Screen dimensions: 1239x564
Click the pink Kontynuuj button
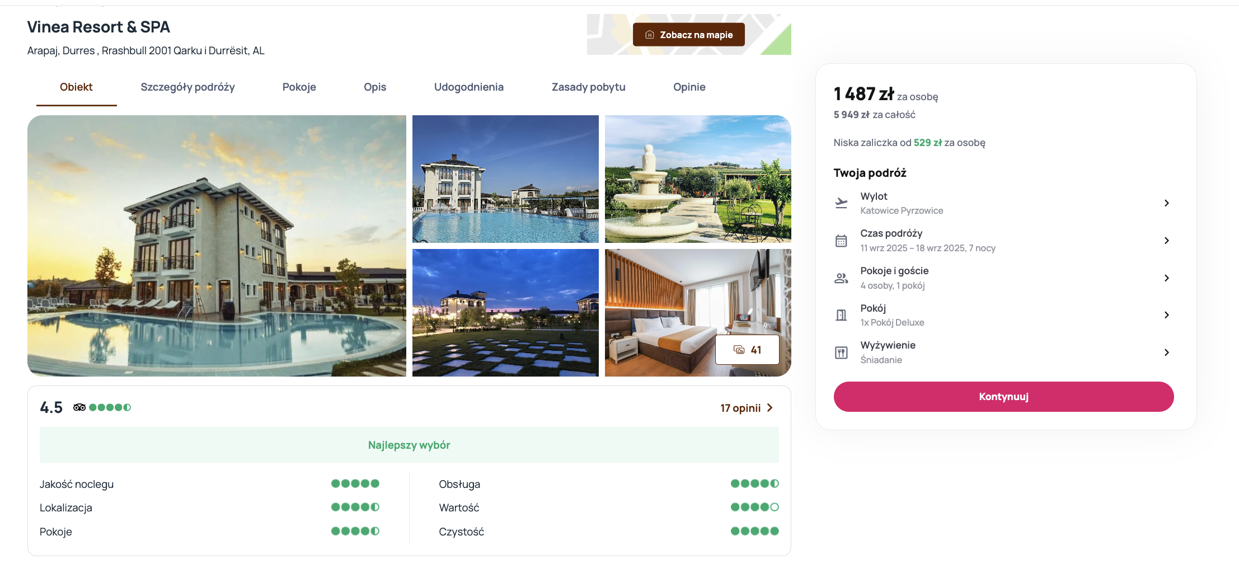tap(1004, 397)
